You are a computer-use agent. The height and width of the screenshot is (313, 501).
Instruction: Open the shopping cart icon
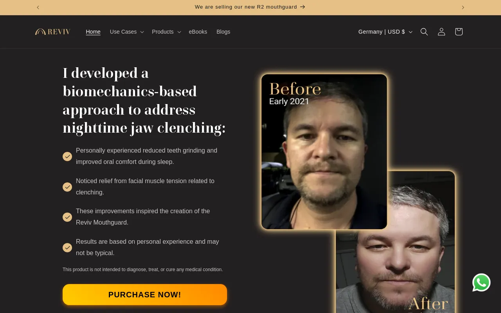(459, 32)
